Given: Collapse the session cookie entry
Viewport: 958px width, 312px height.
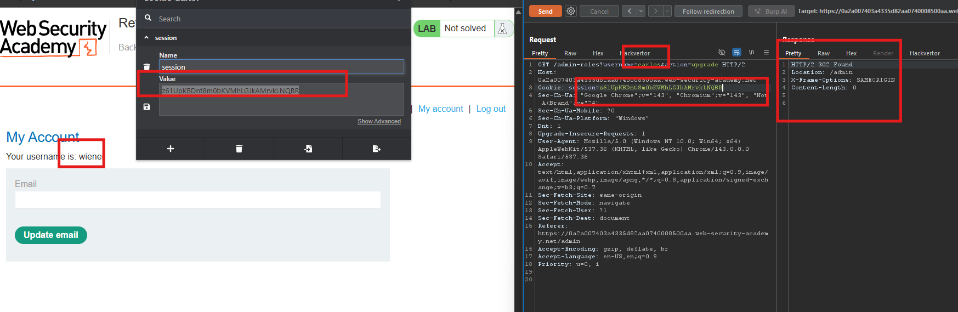Looking at the screenshot, I should pos(146,38).
